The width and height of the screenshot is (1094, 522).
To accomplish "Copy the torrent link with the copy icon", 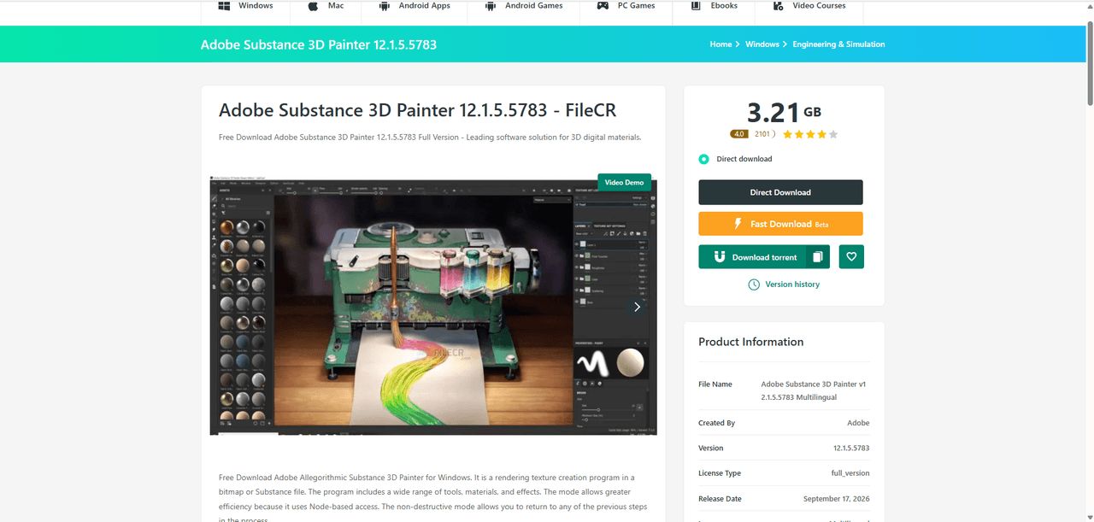I will (818, 257).
